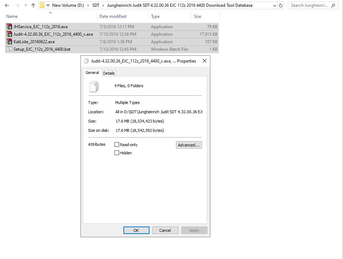Viewport: 343px width, 259px height.
Task: Click the Back navigation arrow
Action: click(7, 5)
